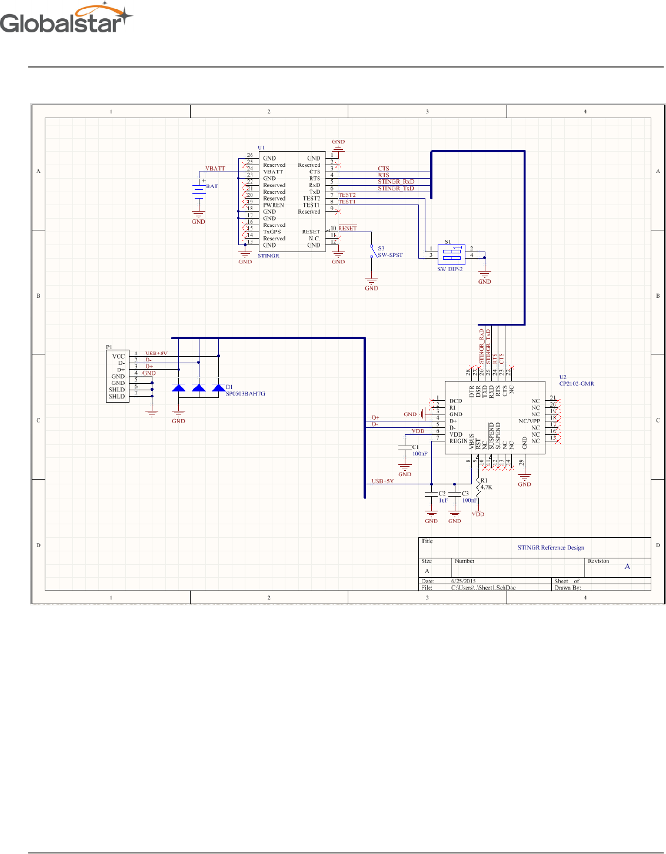Click the NC/VPP pin name on U2

(529, 421)
